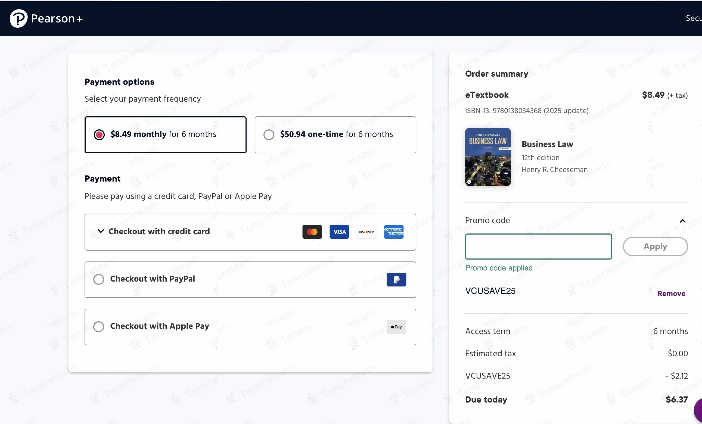702x424 pixels.
Task: Collapse the Promo code section chevron
Action: click(682, 221)
